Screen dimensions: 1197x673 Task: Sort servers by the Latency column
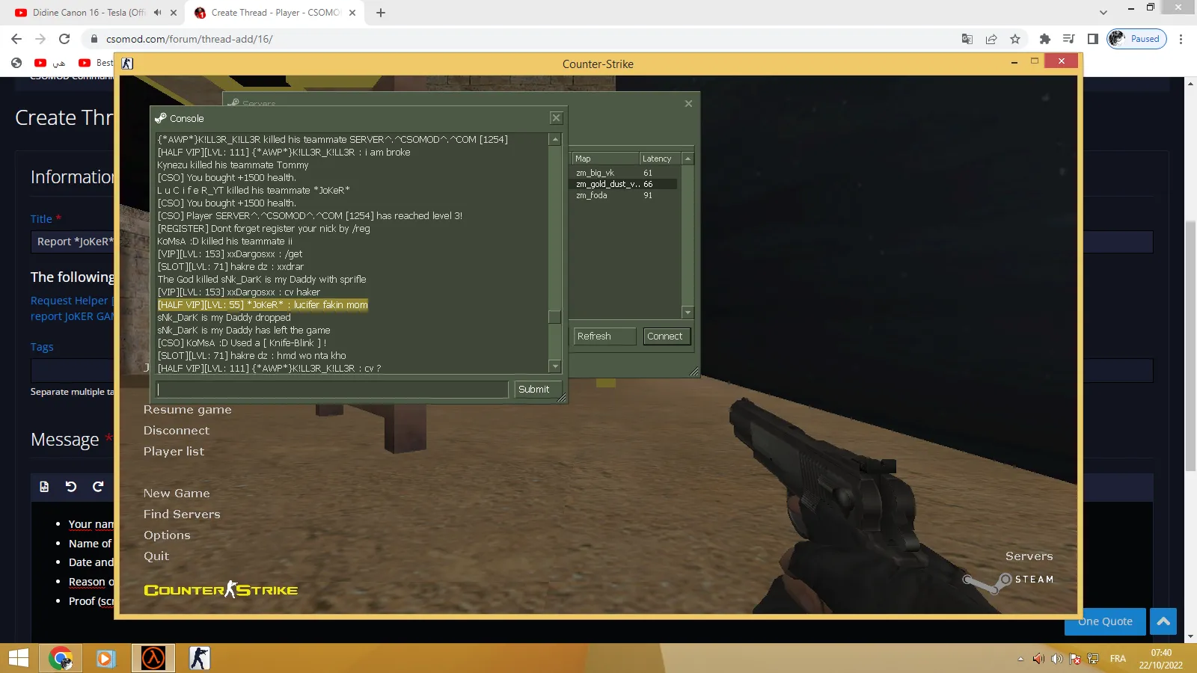(661, 159)
